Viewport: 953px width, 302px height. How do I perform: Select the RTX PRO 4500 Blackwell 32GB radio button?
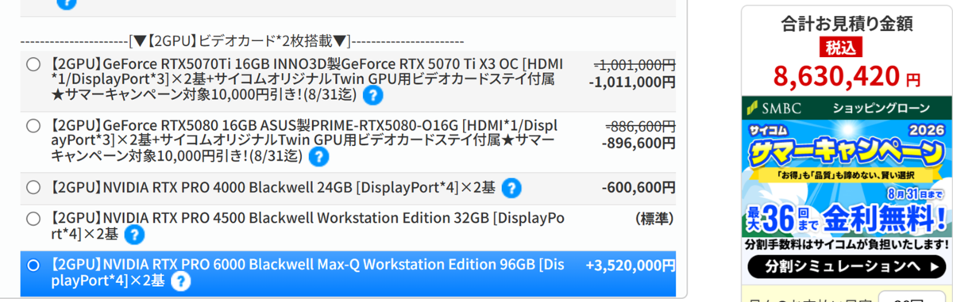coord(33,218)
